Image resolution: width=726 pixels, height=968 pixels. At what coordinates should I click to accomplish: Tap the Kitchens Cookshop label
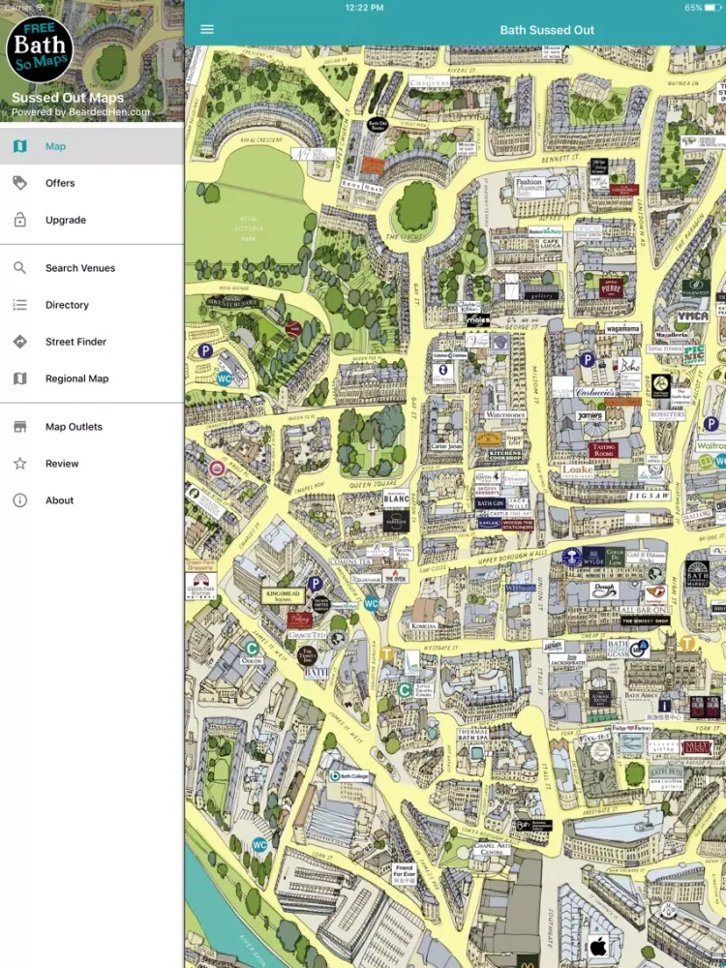click(505, 455)
